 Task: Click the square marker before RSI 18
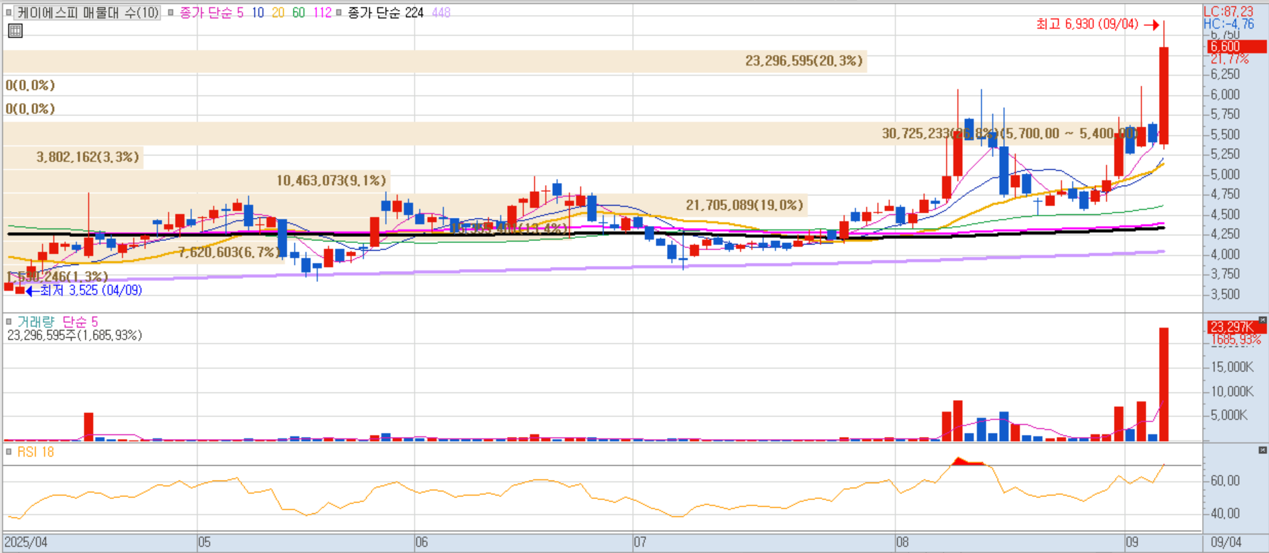pos(9,451)
